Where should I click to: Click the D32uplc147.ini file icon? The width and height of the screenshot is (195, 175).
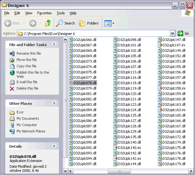click(x=160, y=45)
